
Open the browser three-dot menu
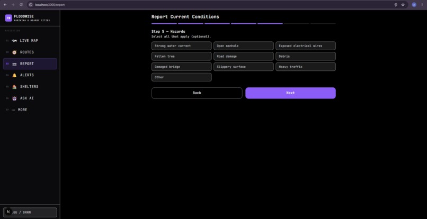tap(422, 5)
